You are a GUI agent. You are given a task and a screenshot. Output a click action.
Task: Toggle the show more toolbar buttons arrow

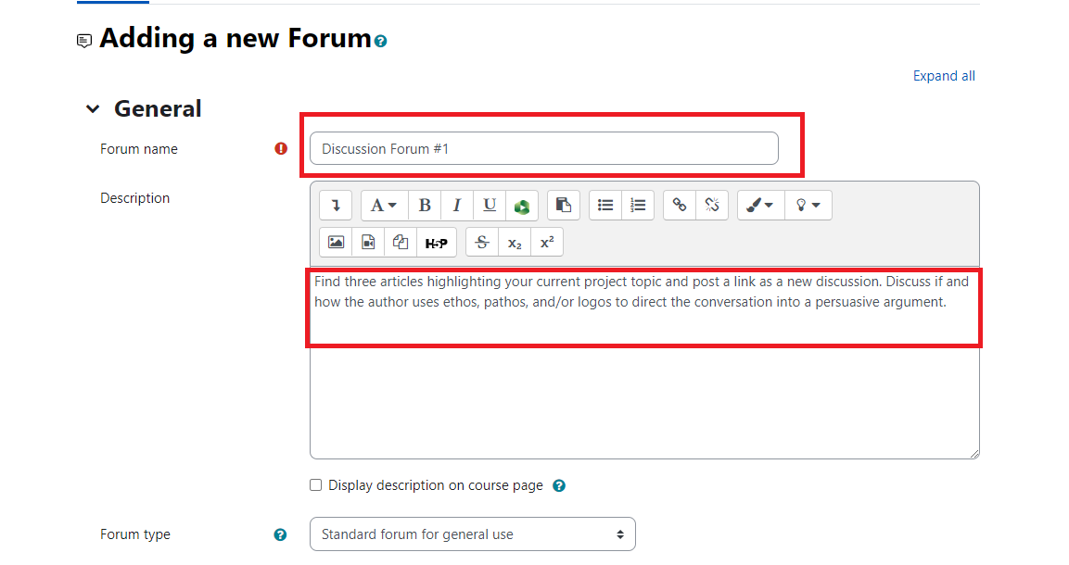click(336, 206)
